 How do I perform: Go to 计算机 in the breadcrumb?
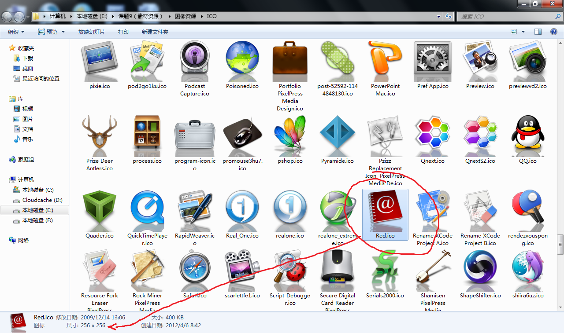[58, 16]
